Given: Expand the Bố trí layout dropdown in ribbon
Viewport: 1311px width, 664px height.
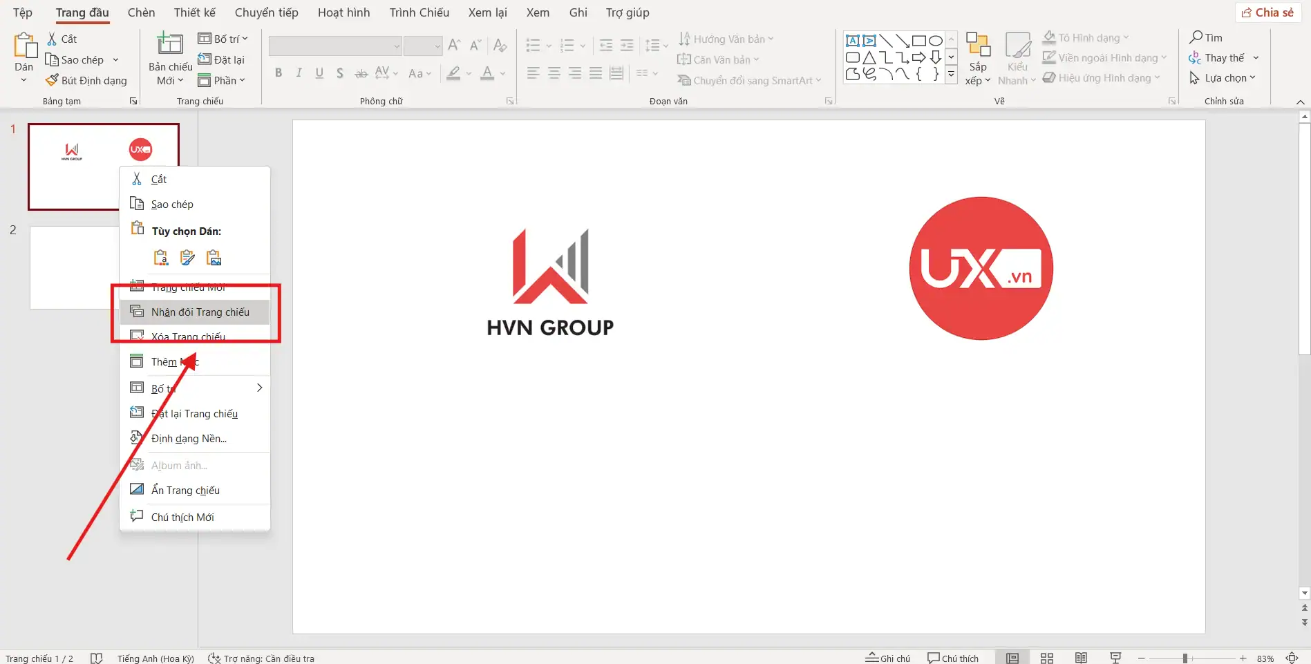Looking at the screenshot, I should point(223,39).
